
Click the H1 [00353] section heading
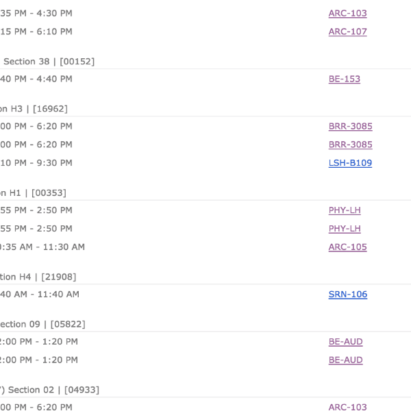coord(34,193)
